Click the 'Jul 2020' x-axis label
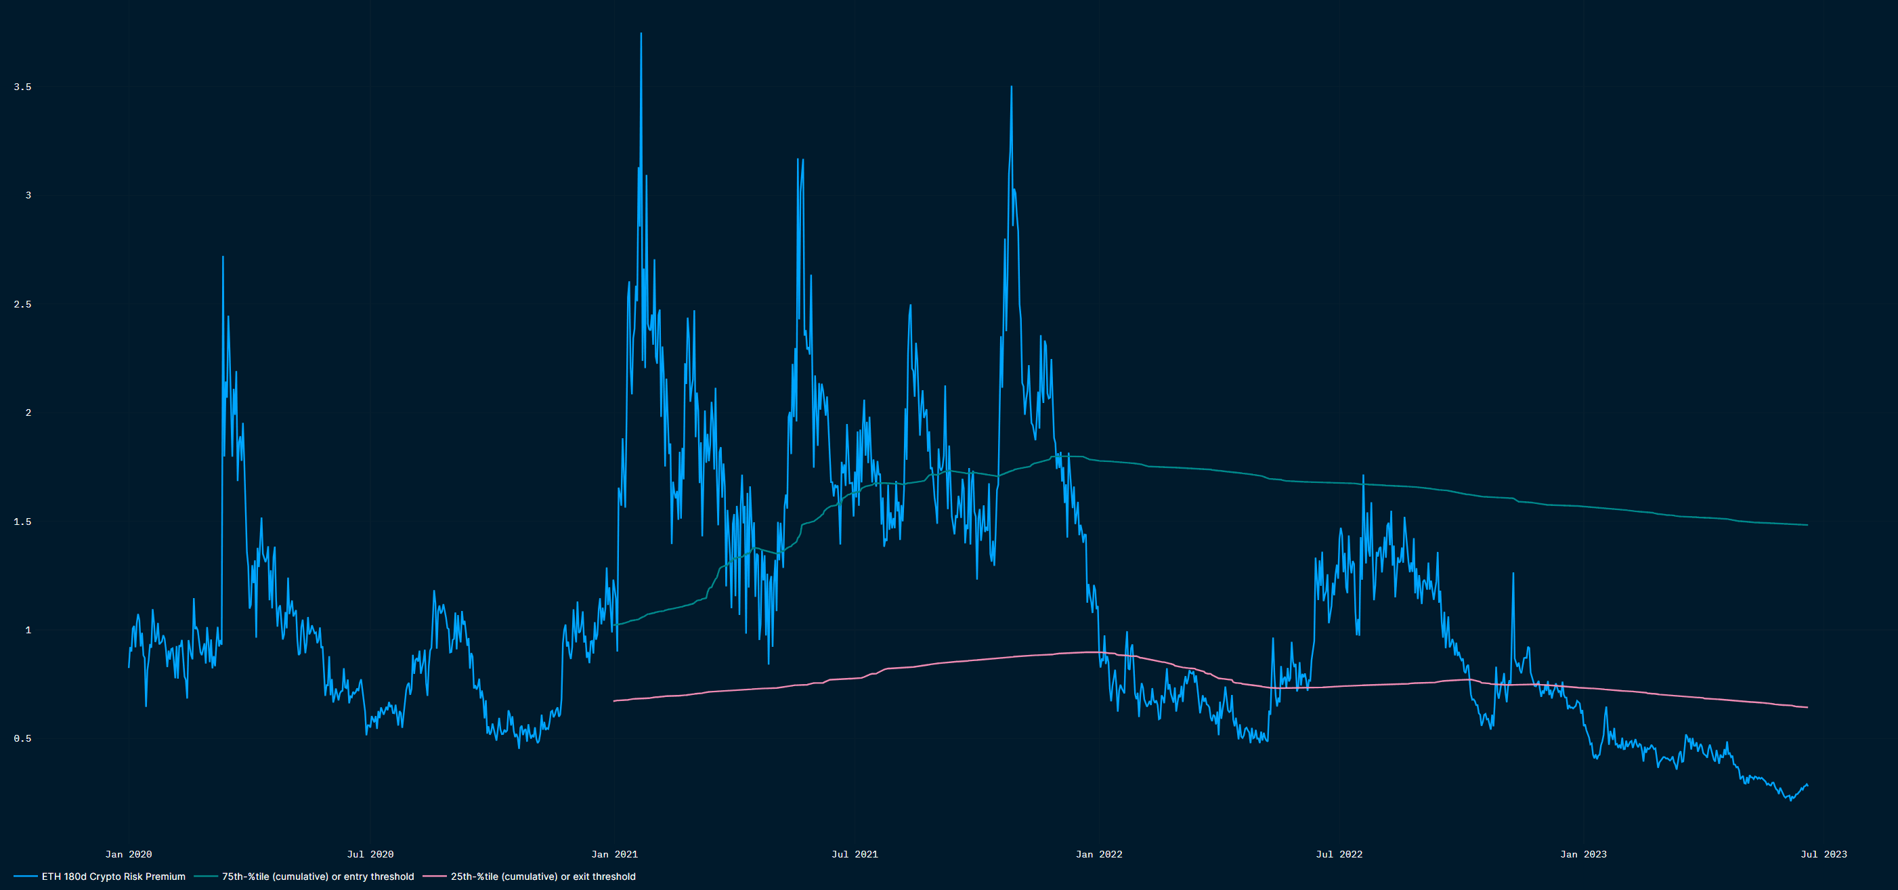The image size is (1898, 890). point(370,855)
